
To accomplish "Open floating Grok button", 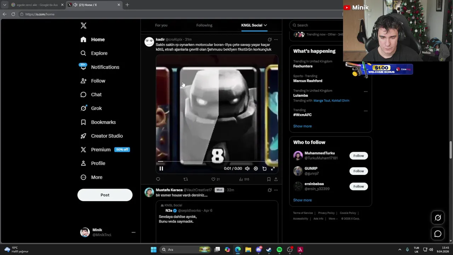I will [438, 218].
